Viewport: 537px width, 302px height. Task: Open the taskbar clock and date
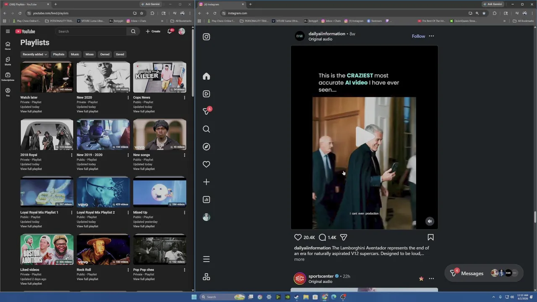pyautogui.click(x=523, y=297)
